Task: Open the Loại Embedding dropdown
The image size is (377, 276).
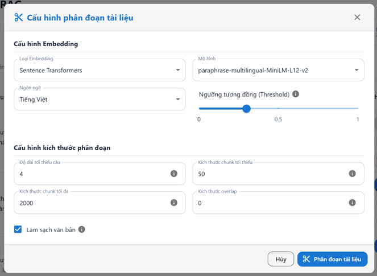Action: [x=100, y=70]
